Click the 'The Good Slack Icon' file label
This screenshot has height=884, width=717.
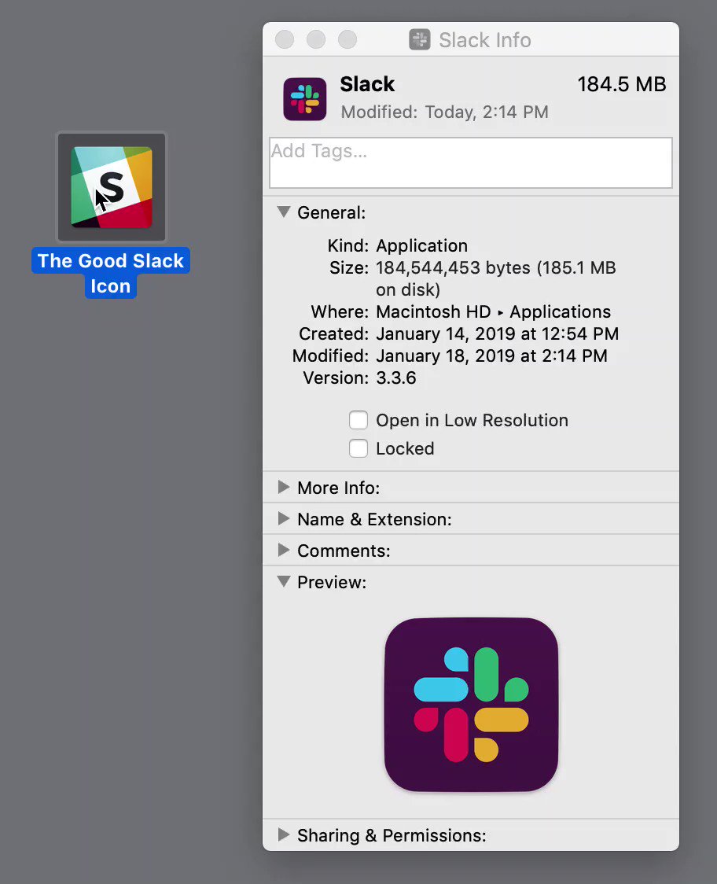[111, 274]
